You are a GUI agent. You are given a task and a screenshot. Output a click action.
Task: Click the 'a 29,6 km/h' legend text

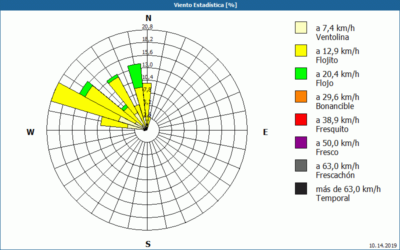click(x=337, y=97)
